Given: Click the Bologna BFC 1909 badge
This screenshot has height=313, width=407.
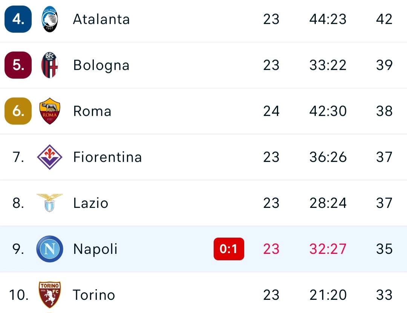Looking at the screenshot, I should tap(49, 65).
